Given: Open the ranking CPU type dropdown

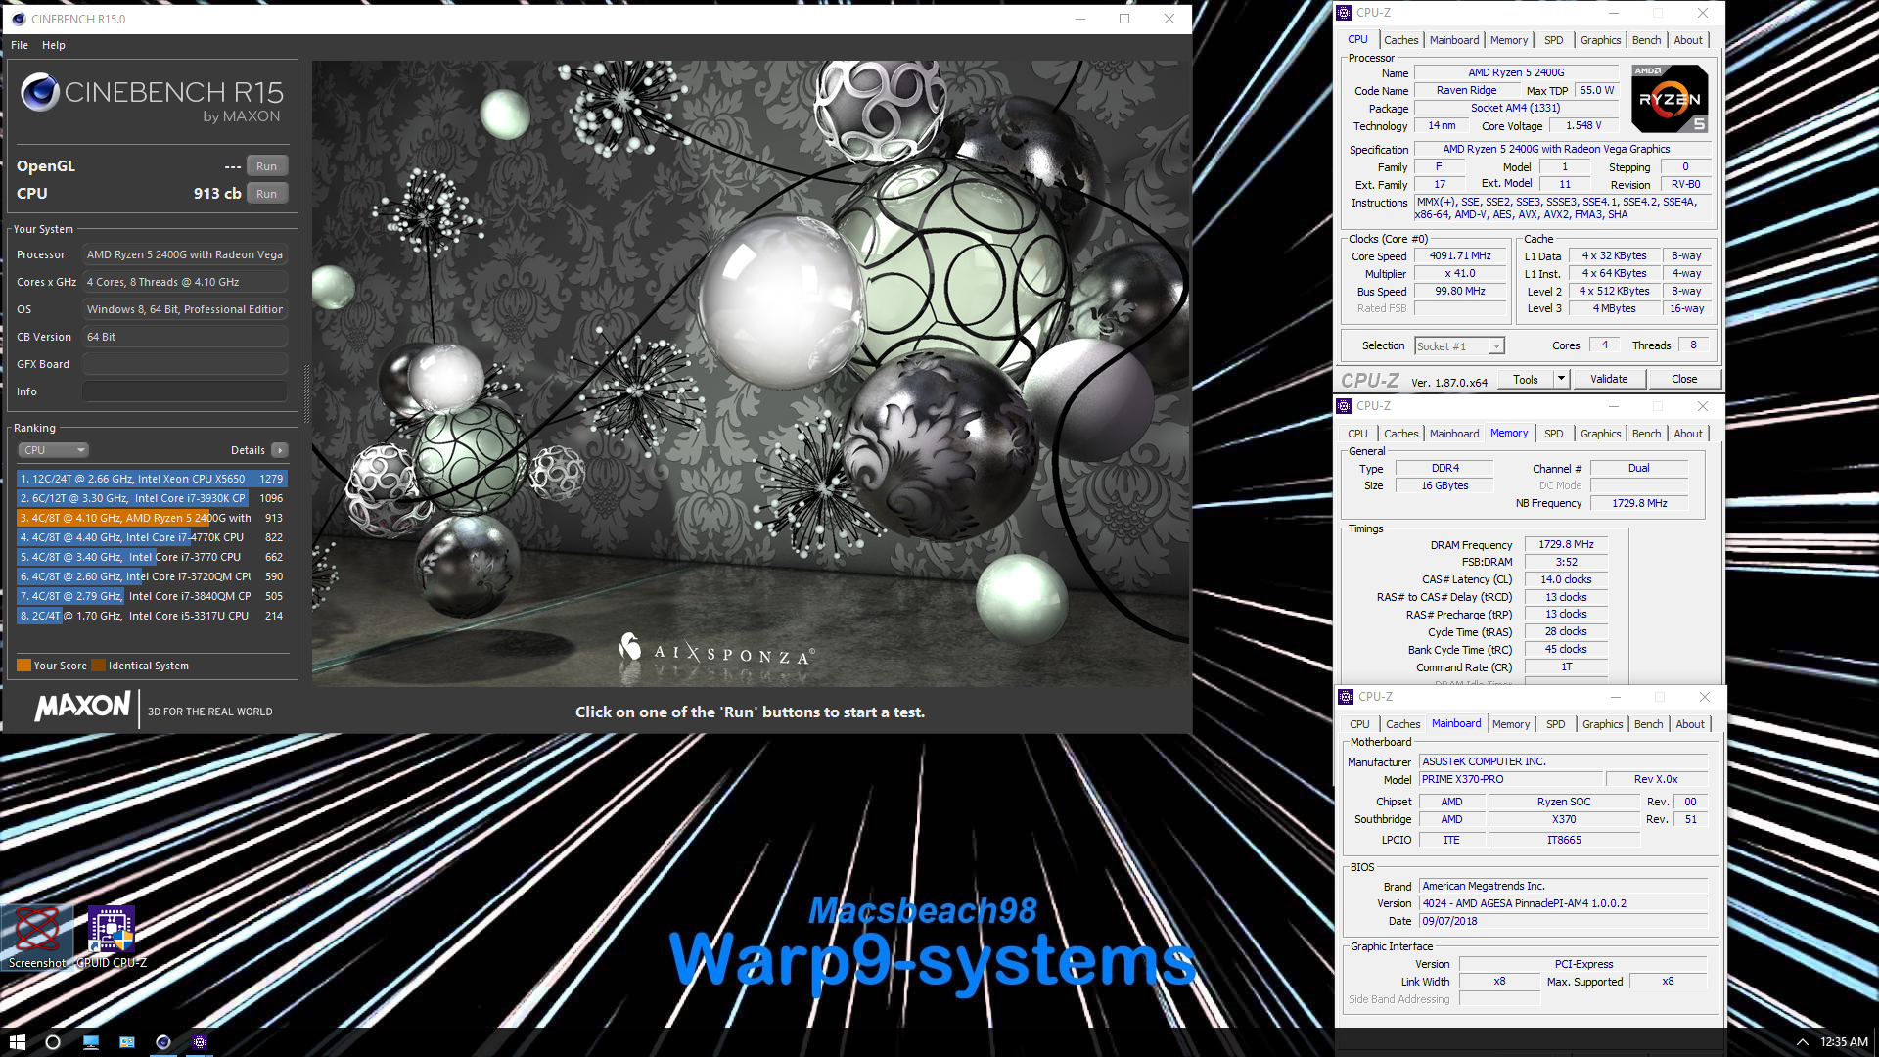Looking at the screenshot, I should click(54, 450).
